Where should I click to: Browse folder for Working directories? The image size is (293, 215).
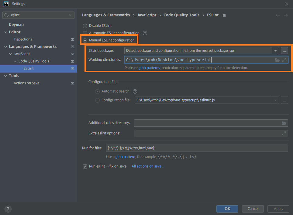(x=277, y=60)
